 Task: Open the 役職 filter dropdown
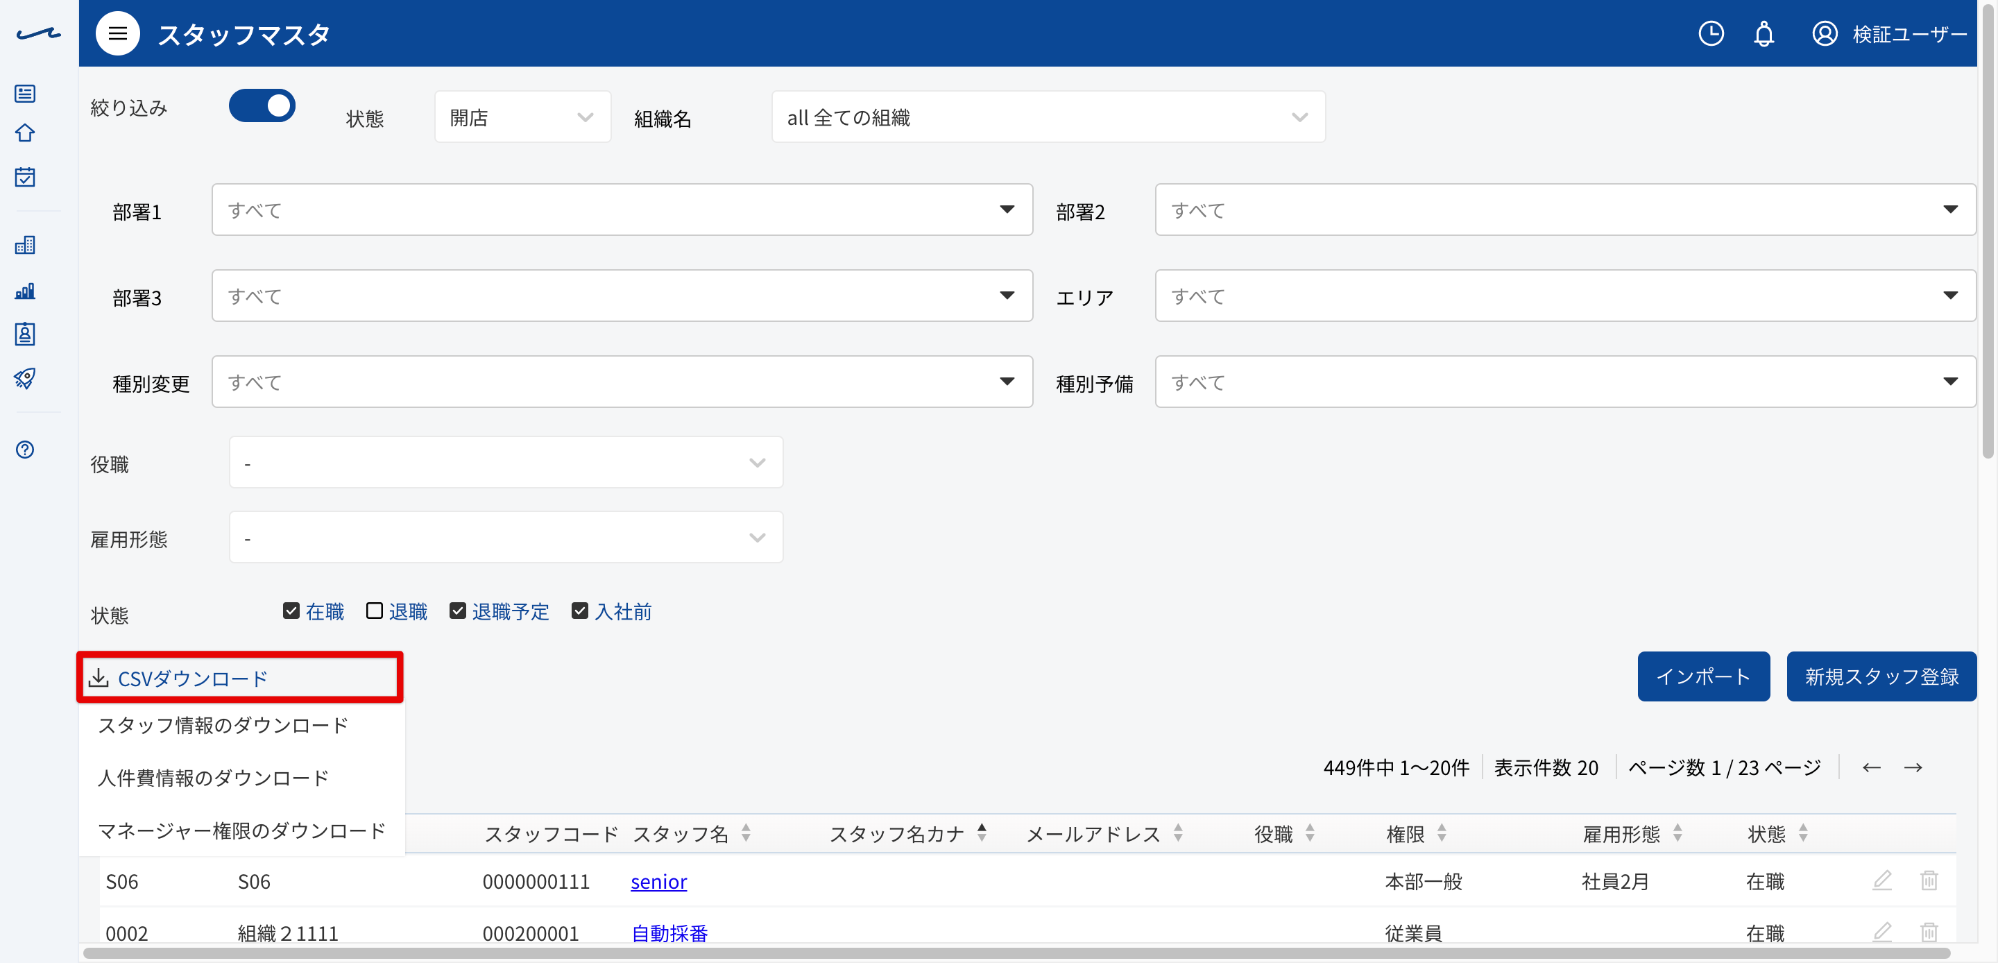tap(506, 463)
